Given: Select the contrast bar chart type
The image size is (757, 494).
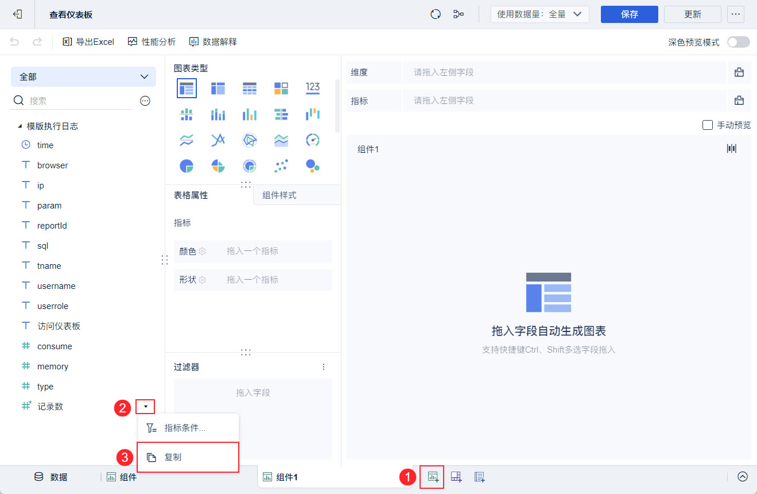Looking at the screenshot, I should [x=281, y=114].
